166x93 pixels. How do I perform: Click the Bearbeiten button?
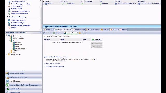[97, 47]
